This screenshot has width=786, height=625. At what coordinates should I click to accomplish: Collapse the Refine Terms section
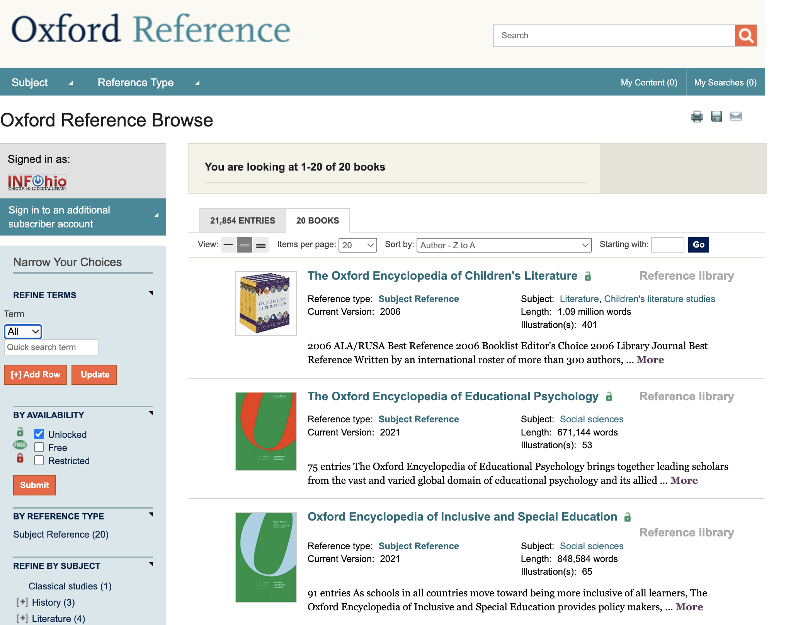151,294
